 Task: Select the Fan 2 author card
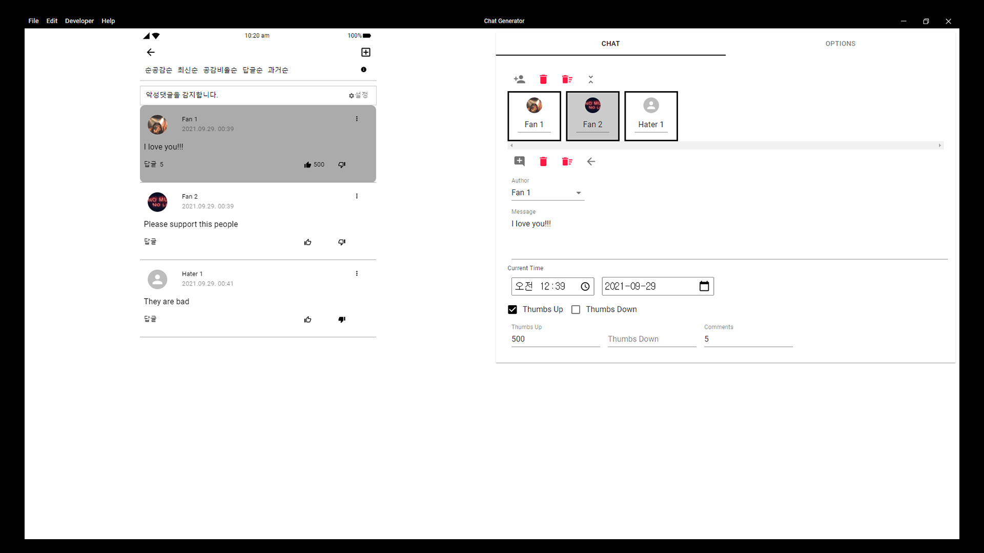[x=592, y=116]
